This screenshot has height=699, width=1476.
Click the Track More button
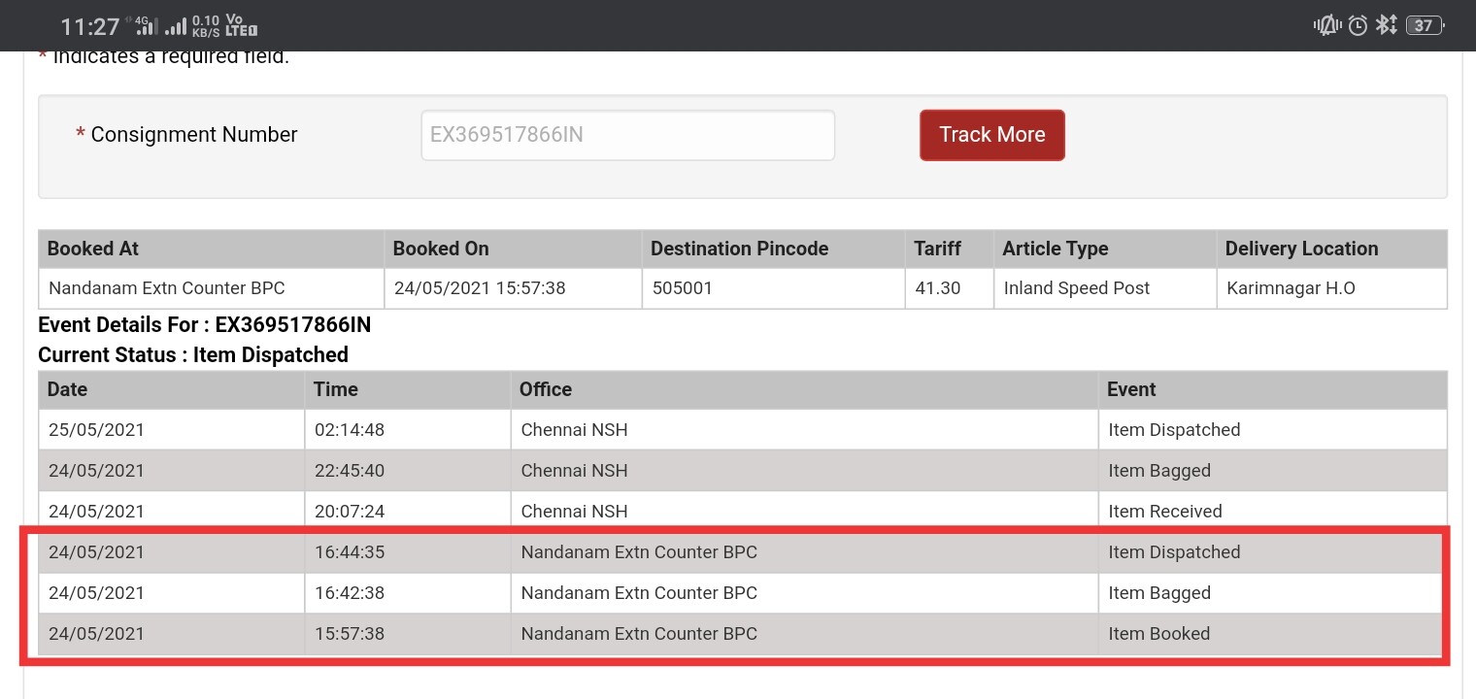(991, 135)
